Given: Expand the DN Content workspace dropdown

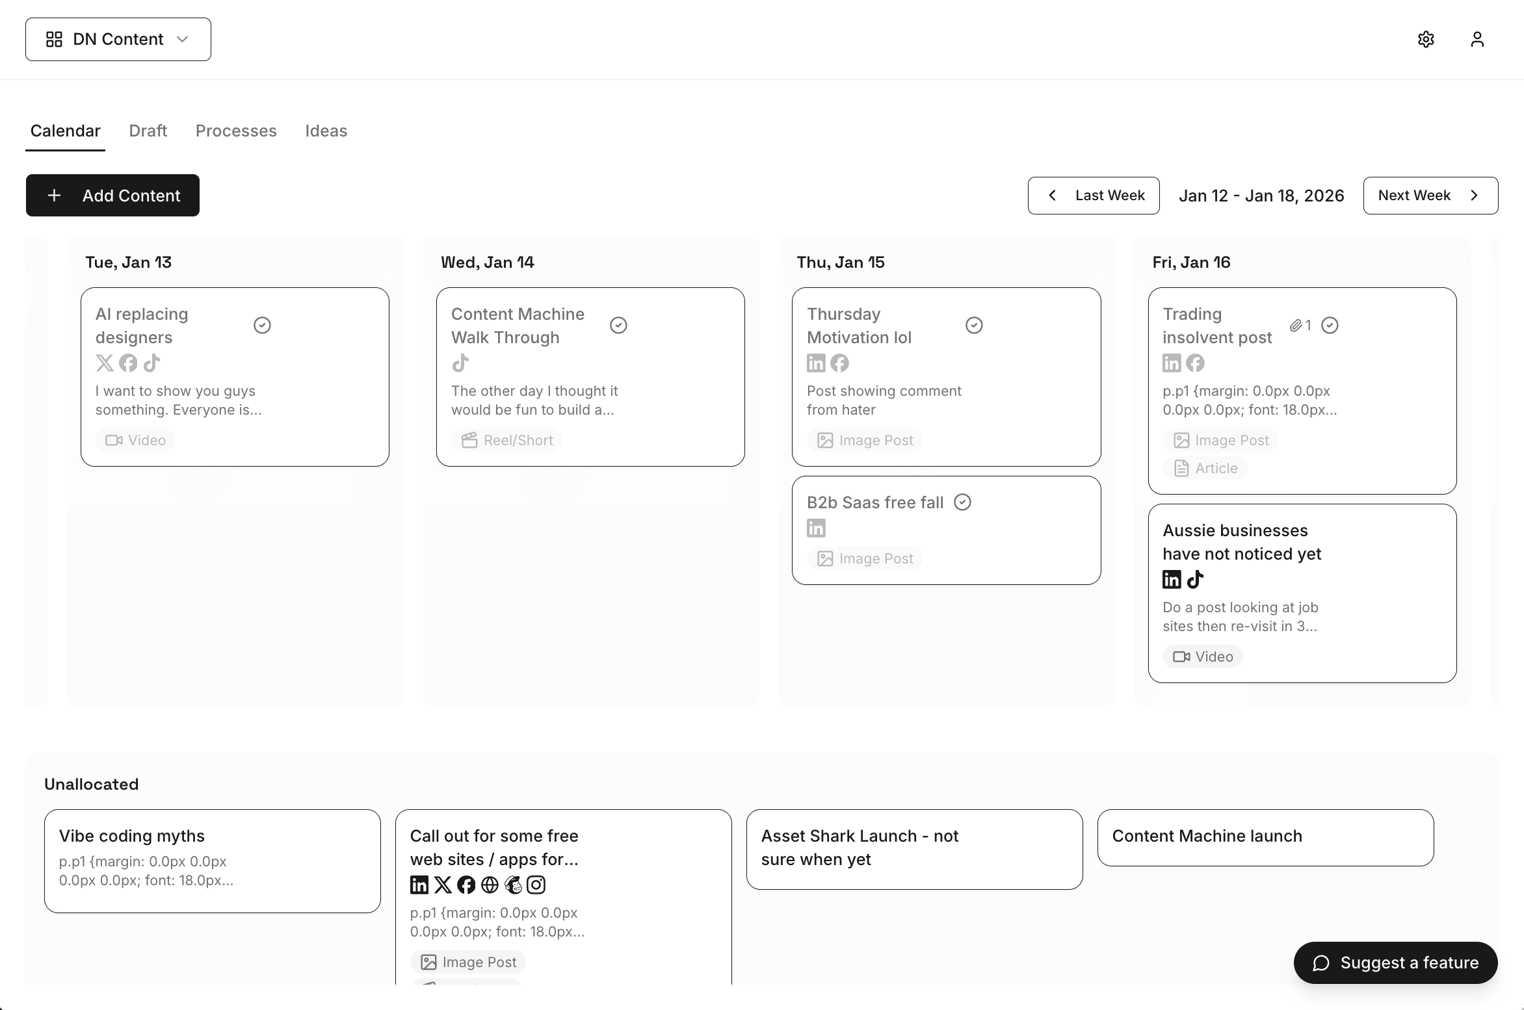Looking at the screenshot, I should point(118,40).
